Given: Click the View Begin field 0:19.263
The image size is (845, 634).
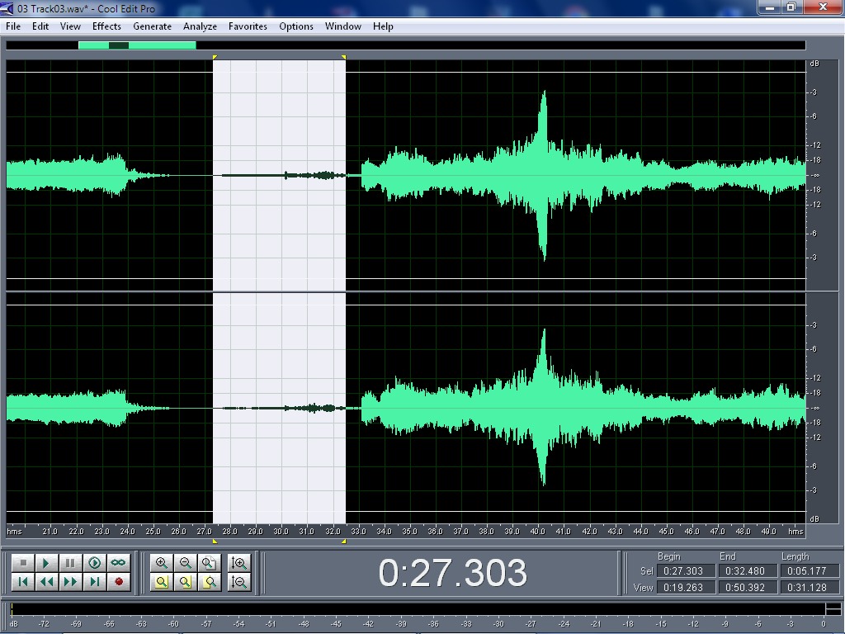Looking at the screenshot, I should point(686,587).
